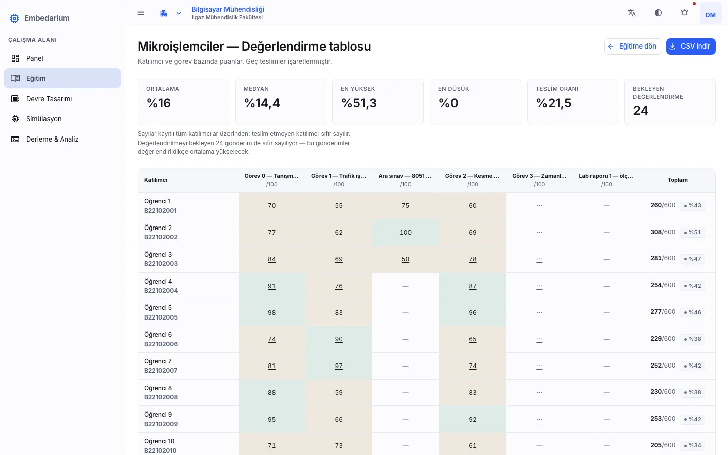Open the Lab raporu 1 column header
728x455 pixels.
click(606, 176)
